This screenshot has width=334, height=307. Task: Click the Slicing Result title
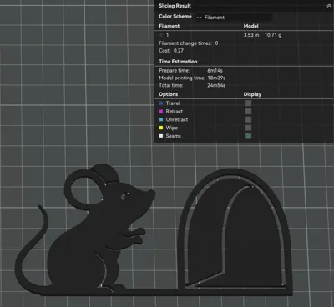(175, 6)
